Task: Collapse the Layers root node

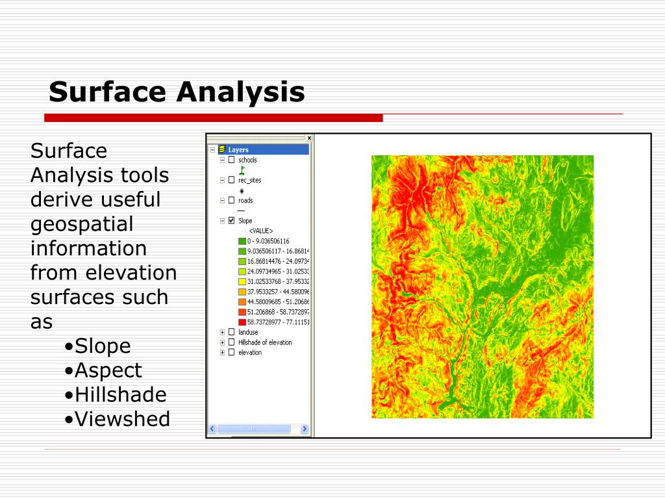Action: (x=212, y=150)
